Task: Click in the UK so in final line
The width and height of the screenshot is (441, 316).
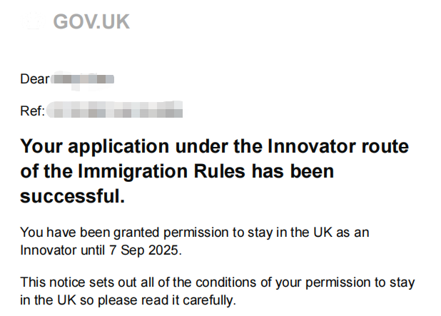Action: (57, 300)
